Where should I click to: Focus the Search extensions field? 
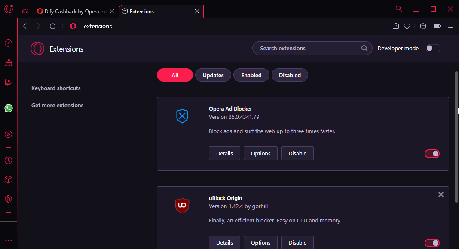click(312, 48)
